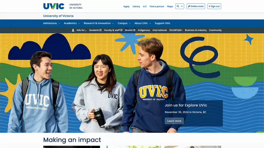Expand the About UVic menu
Viewport: 264px width, 148px height.
143,23
